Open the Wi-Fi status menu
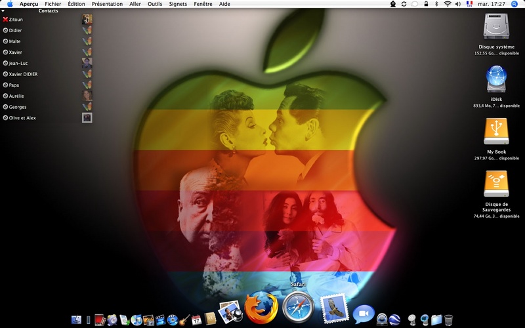This screenshot has width=525, height=328. 448,4
